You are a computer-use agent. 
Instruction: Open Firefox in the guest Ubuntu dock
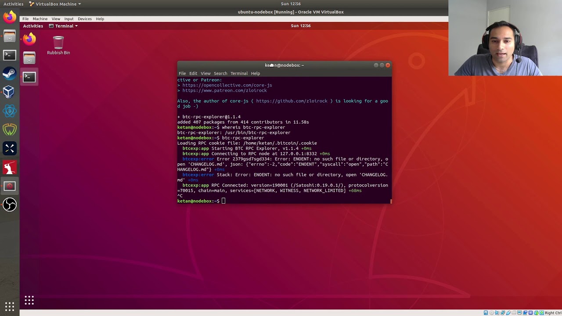[29, 39]
